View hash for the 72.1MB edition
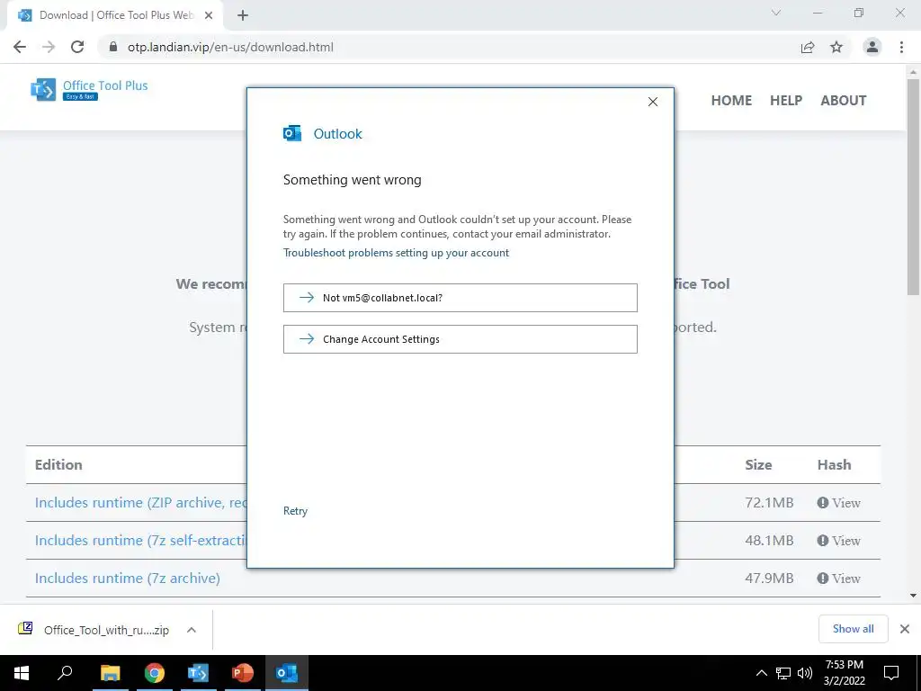The width and height of the screenshot is (921, 691). coord(839,503)
